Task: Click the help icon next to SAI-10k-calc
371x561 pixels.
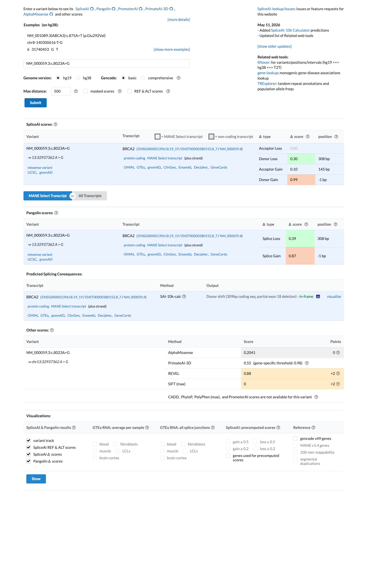Action: point(184,297)
